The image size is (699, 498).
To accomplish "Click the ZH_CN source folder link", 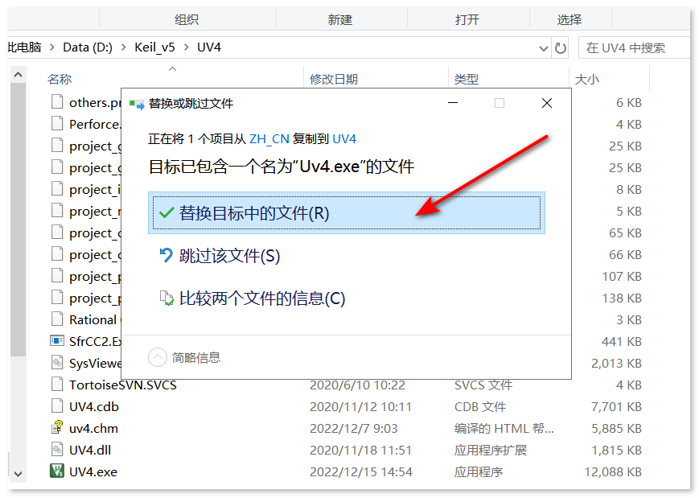I will (x=269, y=139).
